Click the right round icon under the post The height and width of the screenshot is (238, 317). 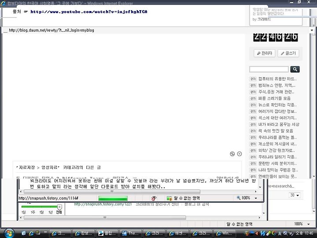pos(240,154)
